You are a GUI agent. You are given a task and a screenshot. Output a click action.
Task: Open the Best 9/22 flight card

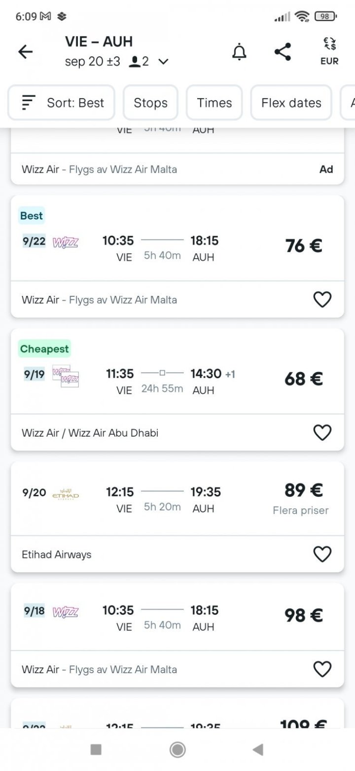click(163, 247)
